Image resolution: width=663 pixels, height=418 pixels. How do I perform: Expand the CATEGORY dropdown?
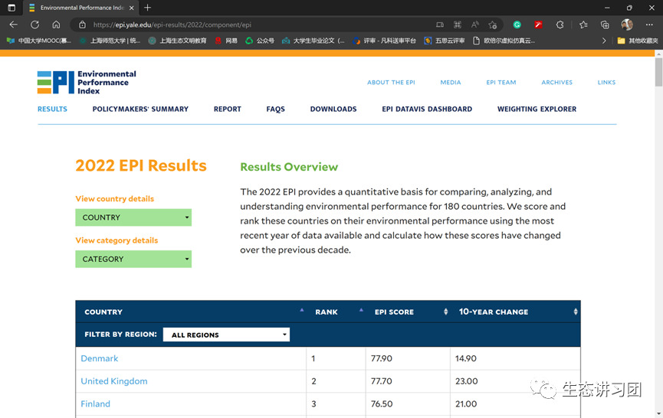click(x=133, y=259)
